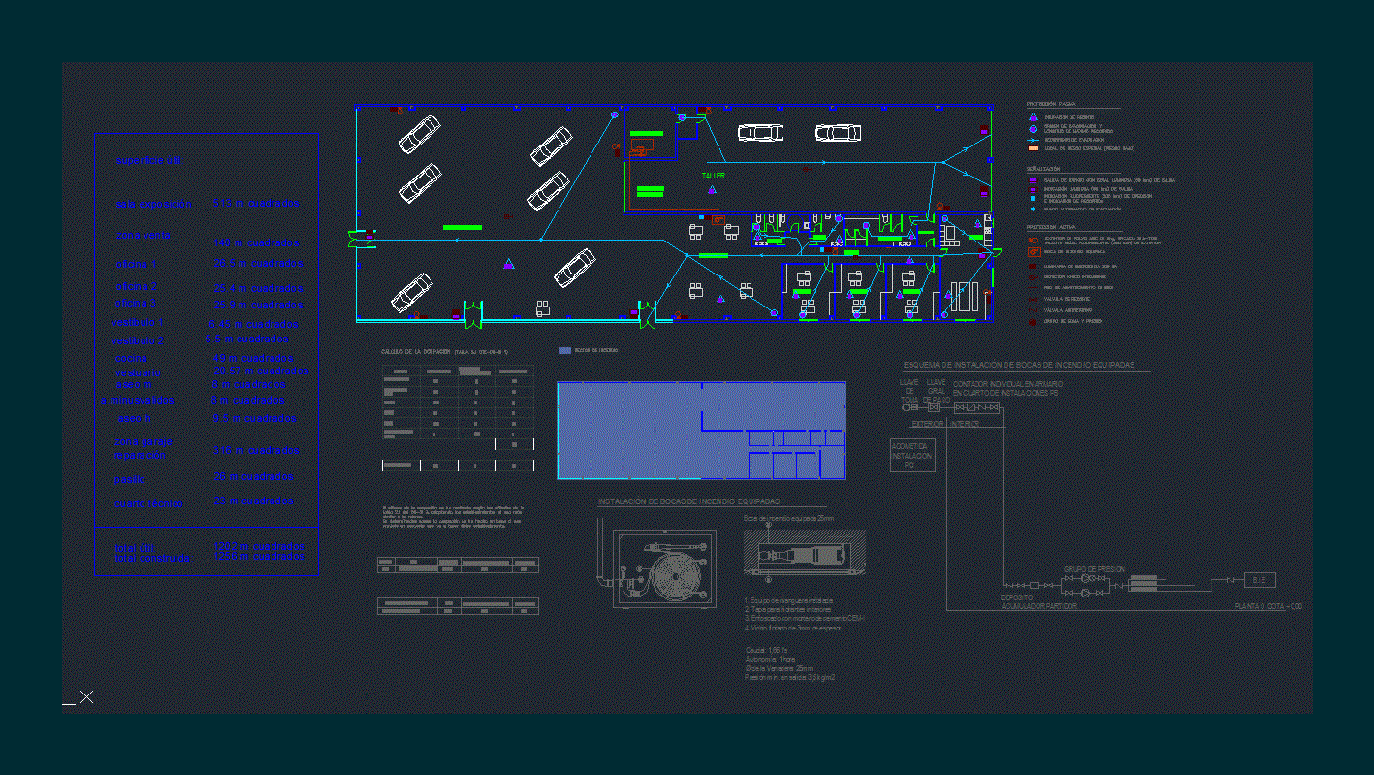
Task: Click the válvula antirretorno legend symbol
Action: [x=1033, y=310]
